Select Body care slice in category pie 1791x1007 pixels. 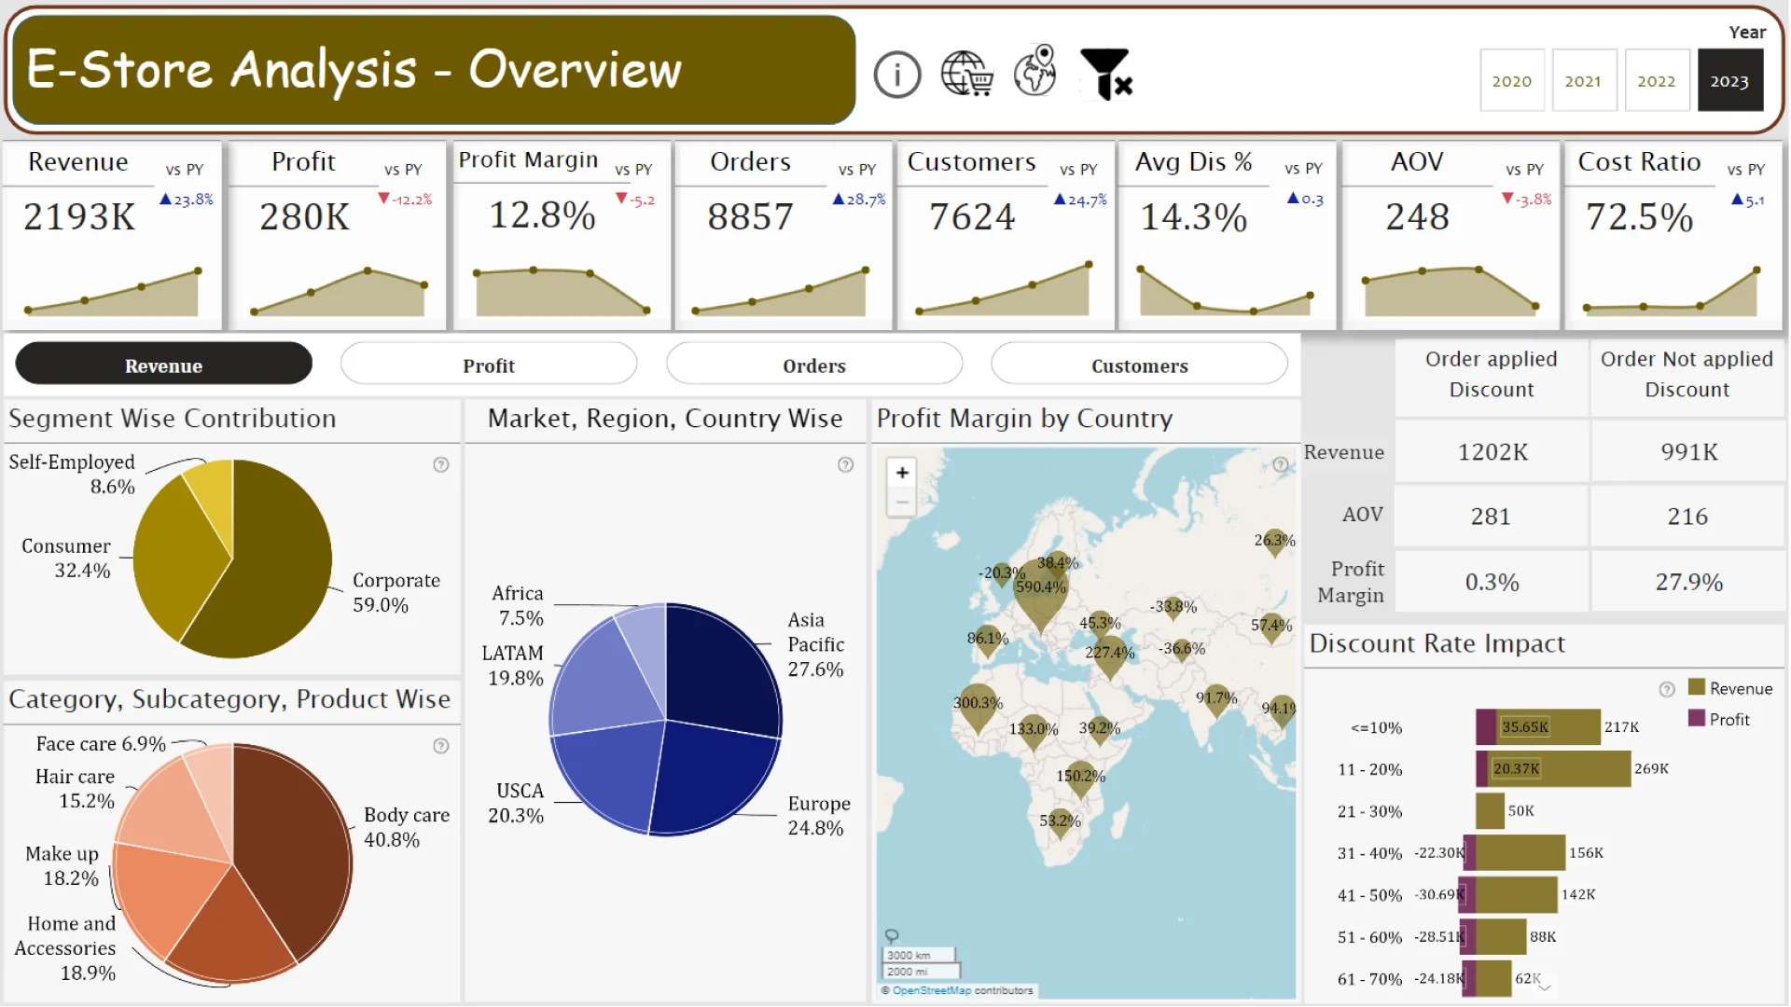coord(289,848)
